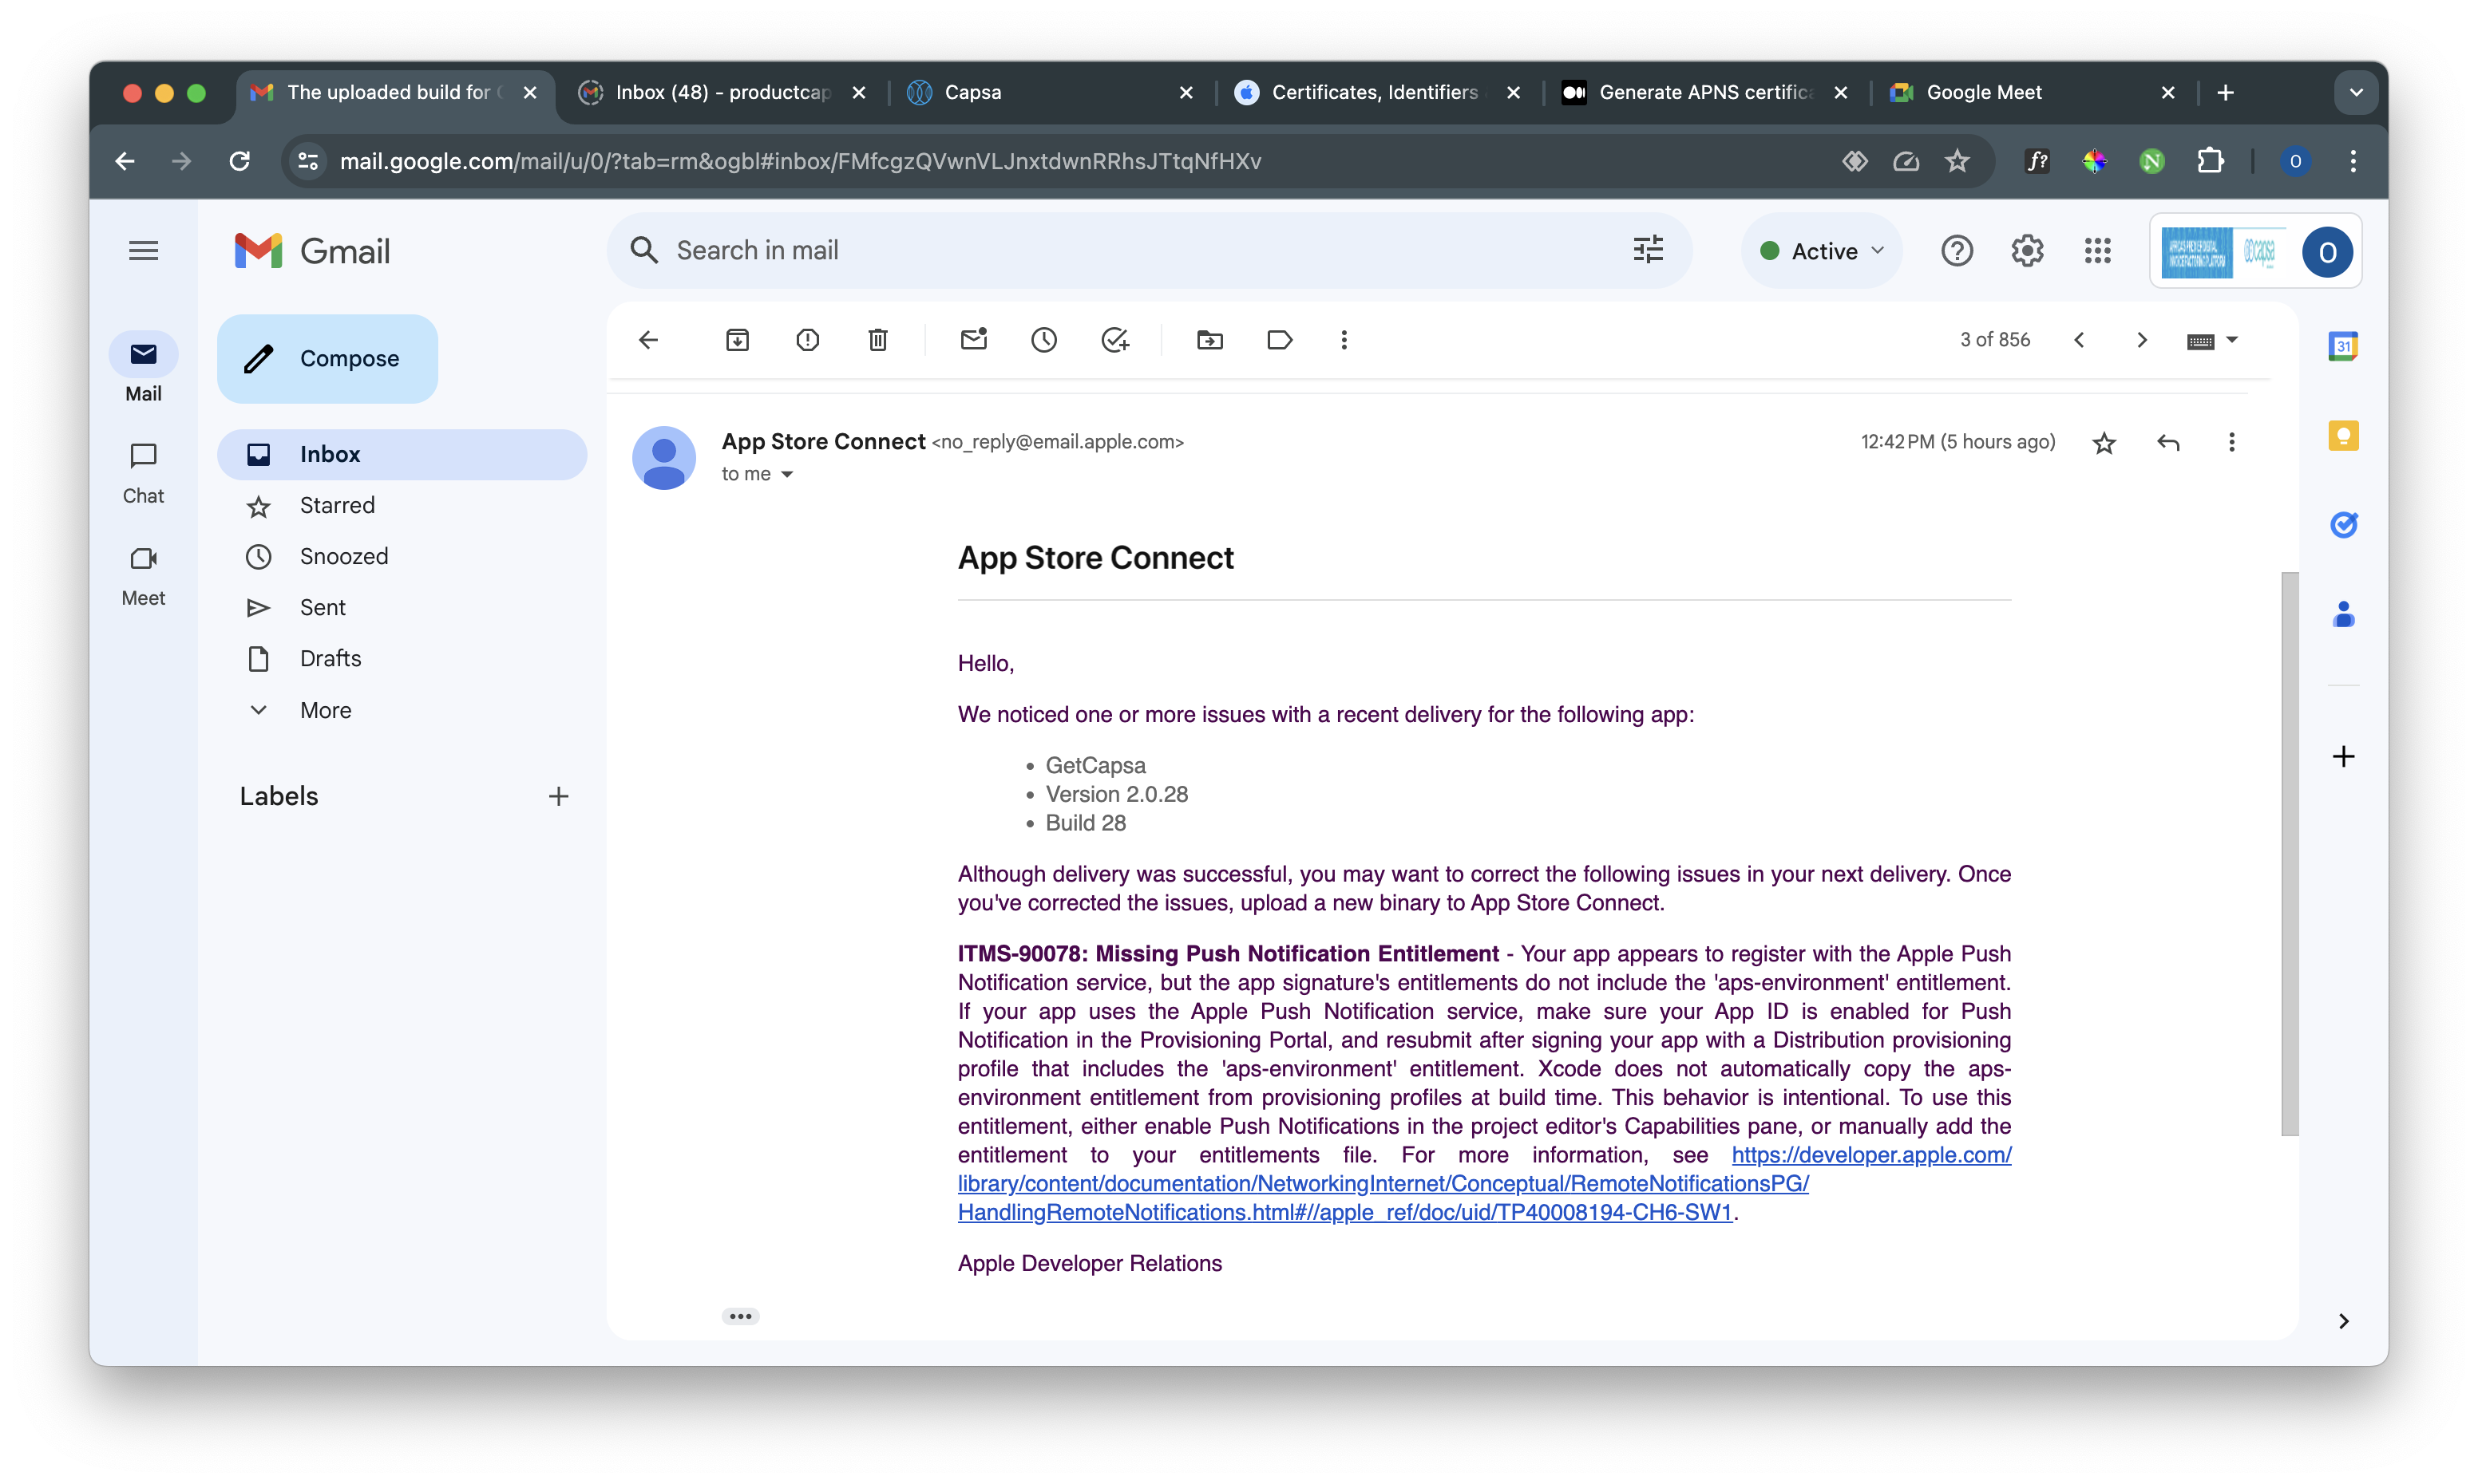Open Google Contacts side panel

2343,614
